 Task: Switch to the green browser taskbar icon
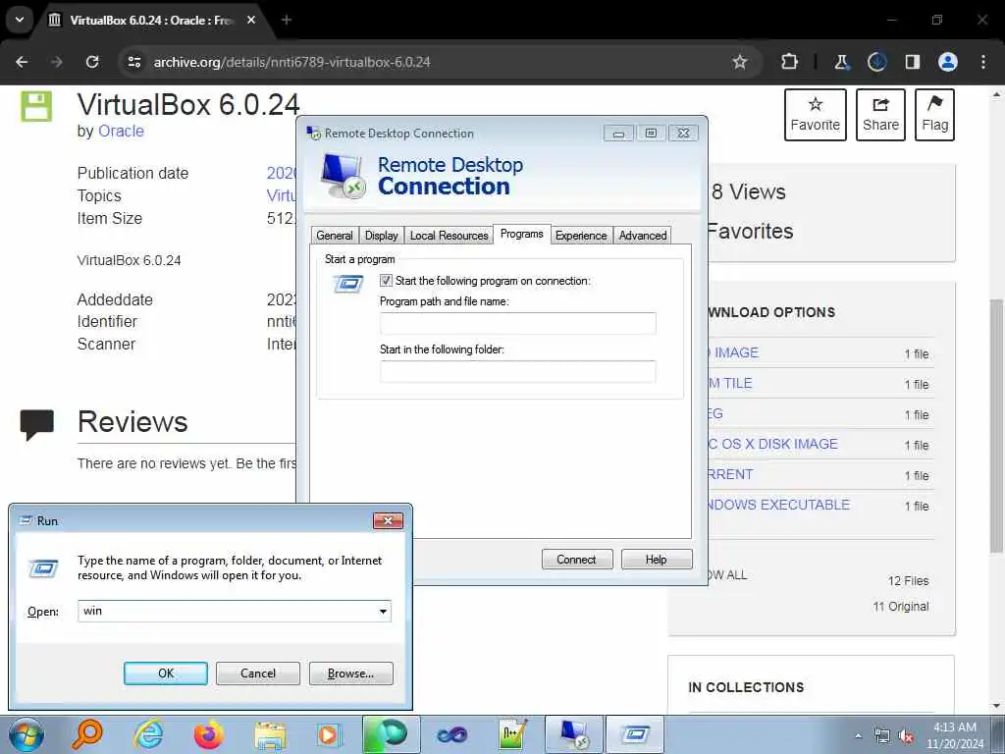pyautogui.click(x=391, y=734)
